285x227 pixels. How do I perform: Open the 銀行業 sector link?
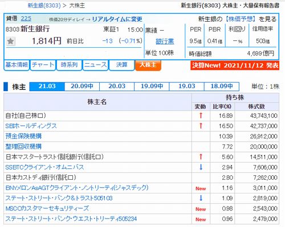pyautogui.click(x=165, y=42)
